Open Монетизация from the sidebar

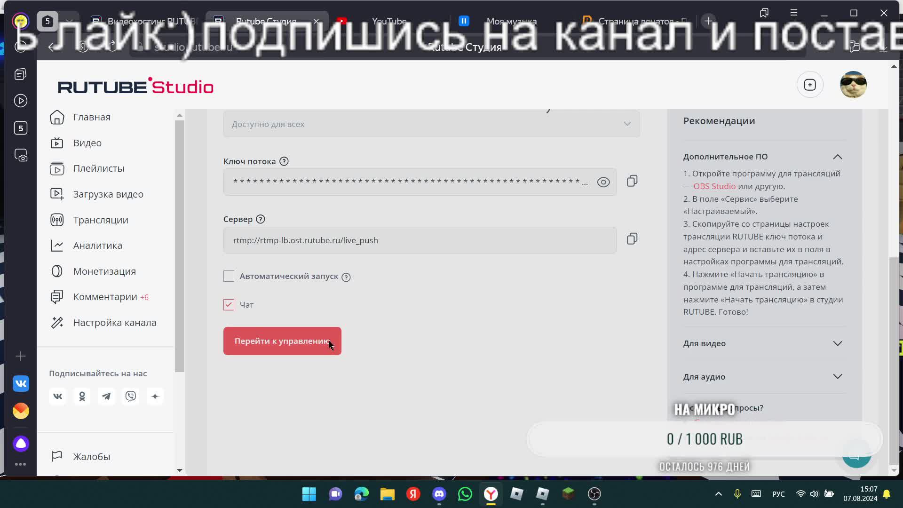(104, 271)
